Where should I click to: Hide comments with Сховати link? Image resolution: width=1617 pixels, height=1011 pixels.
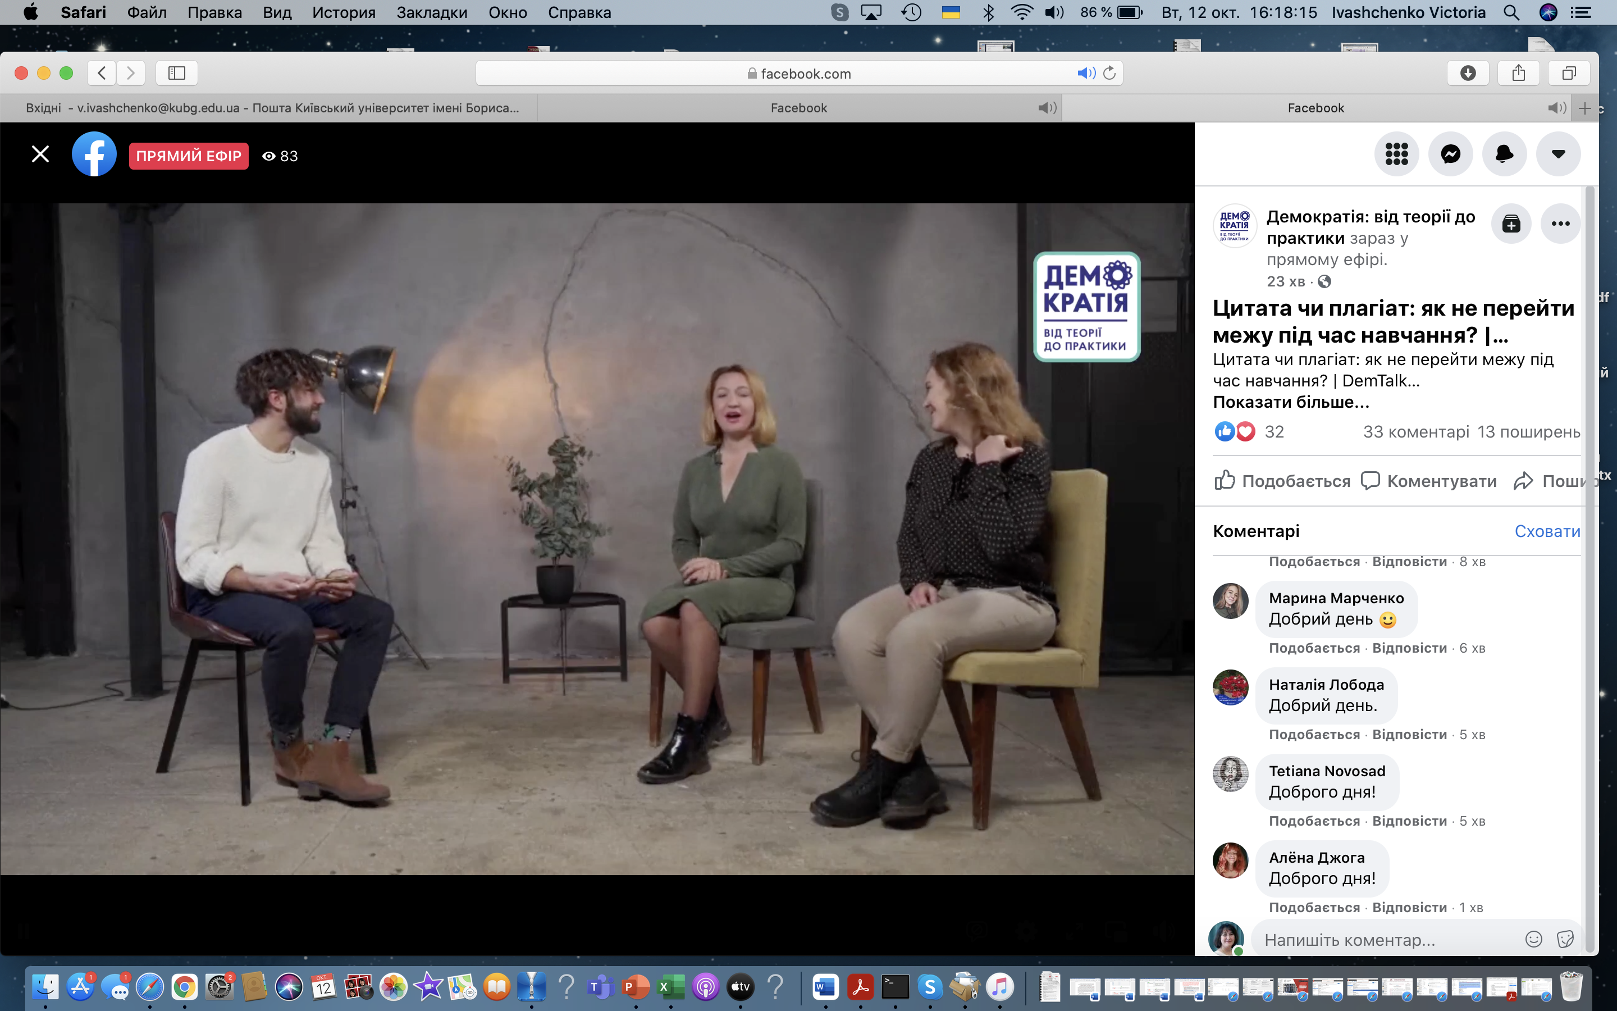click(x=1547, y=531)
